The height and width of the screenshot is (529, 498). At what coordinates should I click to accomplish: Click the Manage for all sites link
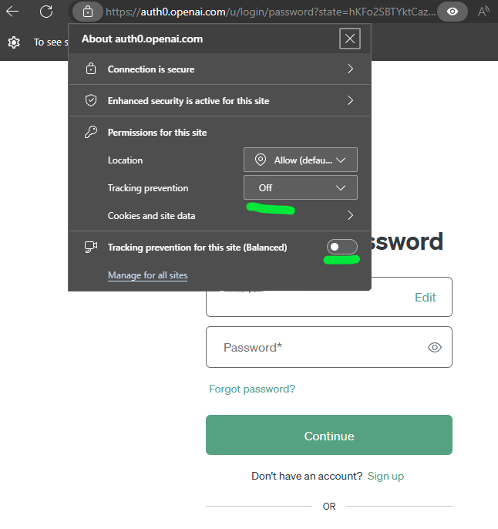pos(148,275)
